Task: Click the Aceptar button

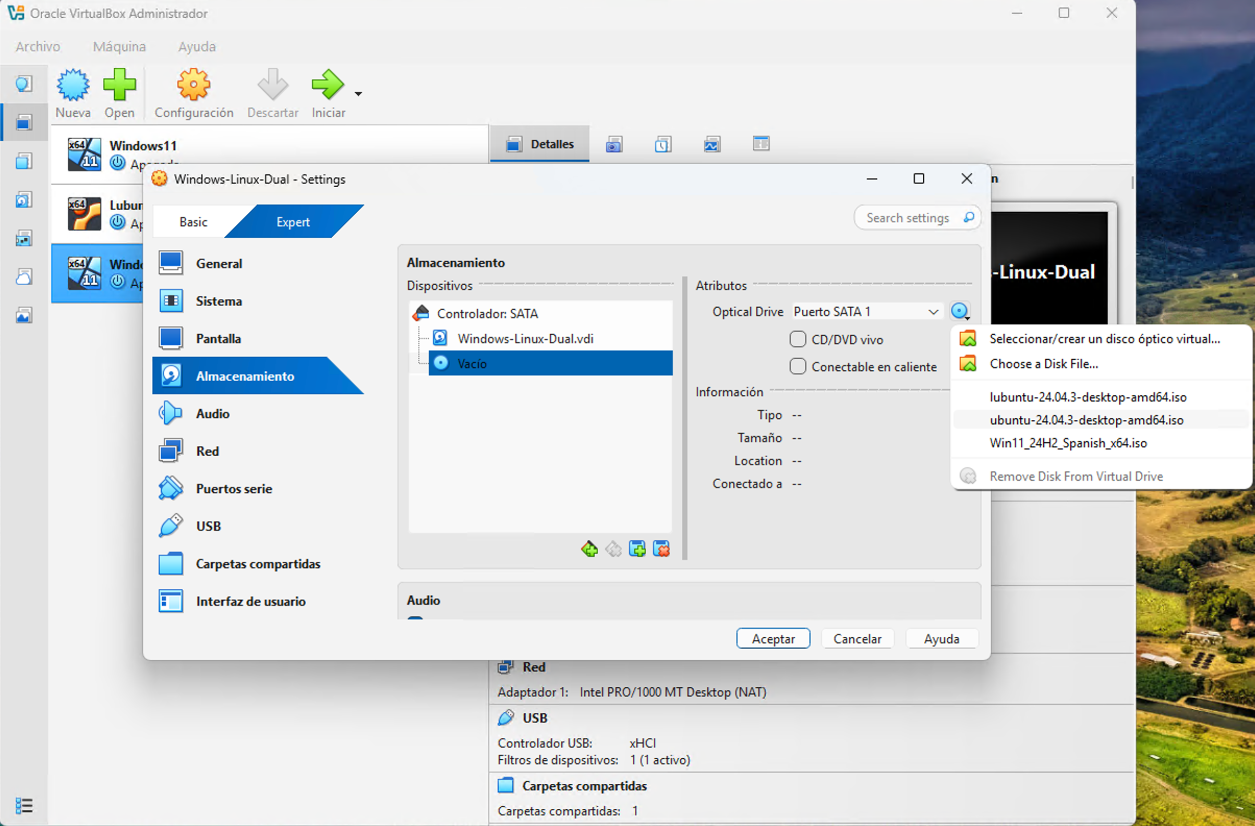Action: [x=773, y=638]
